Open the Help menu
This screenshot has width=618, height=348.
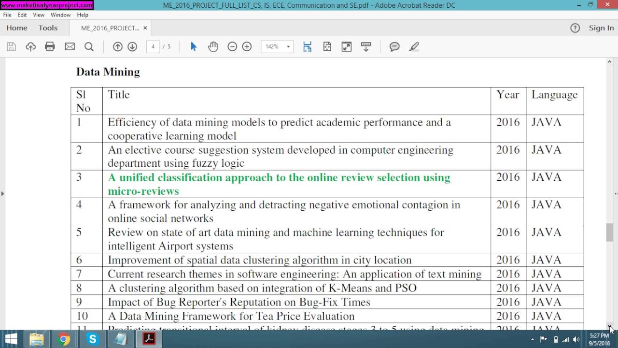coord(83,15)
